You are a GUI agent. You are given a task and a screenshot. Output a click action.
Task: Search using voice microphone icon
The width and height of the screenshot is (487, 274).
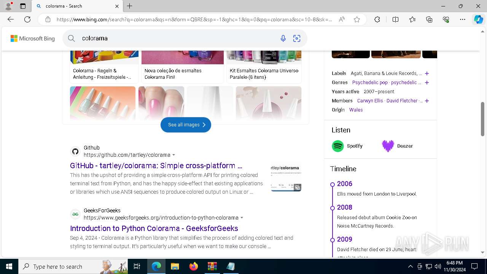point(283,38)
